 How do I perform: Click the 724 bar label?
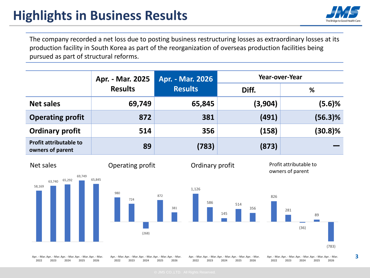[132, 199]
